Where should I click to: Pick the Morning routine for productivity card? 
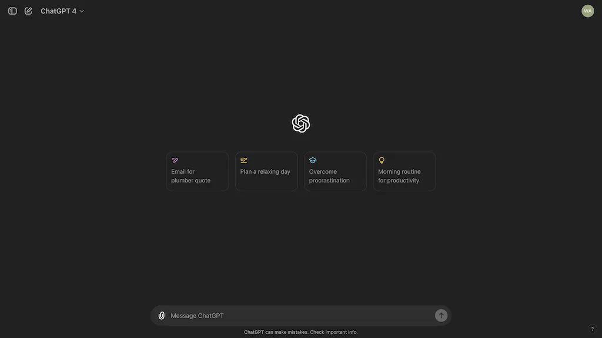pos(404,171)
